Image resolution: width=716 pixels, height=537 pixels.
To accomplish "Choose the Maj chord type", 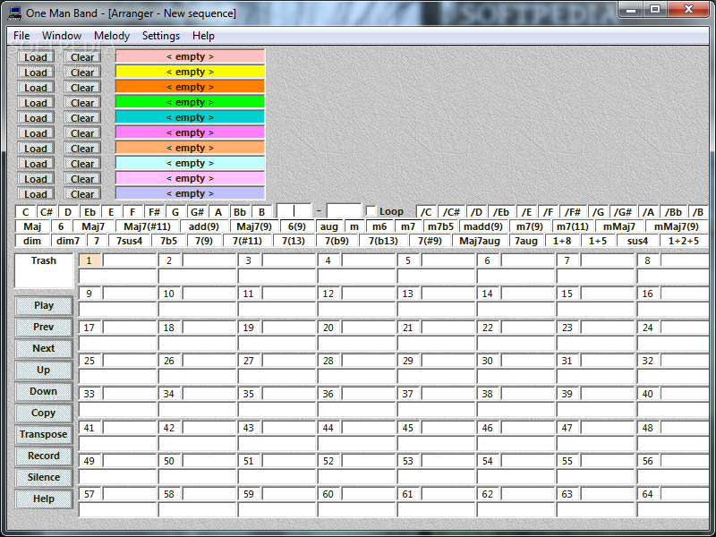I will (32, 226).
